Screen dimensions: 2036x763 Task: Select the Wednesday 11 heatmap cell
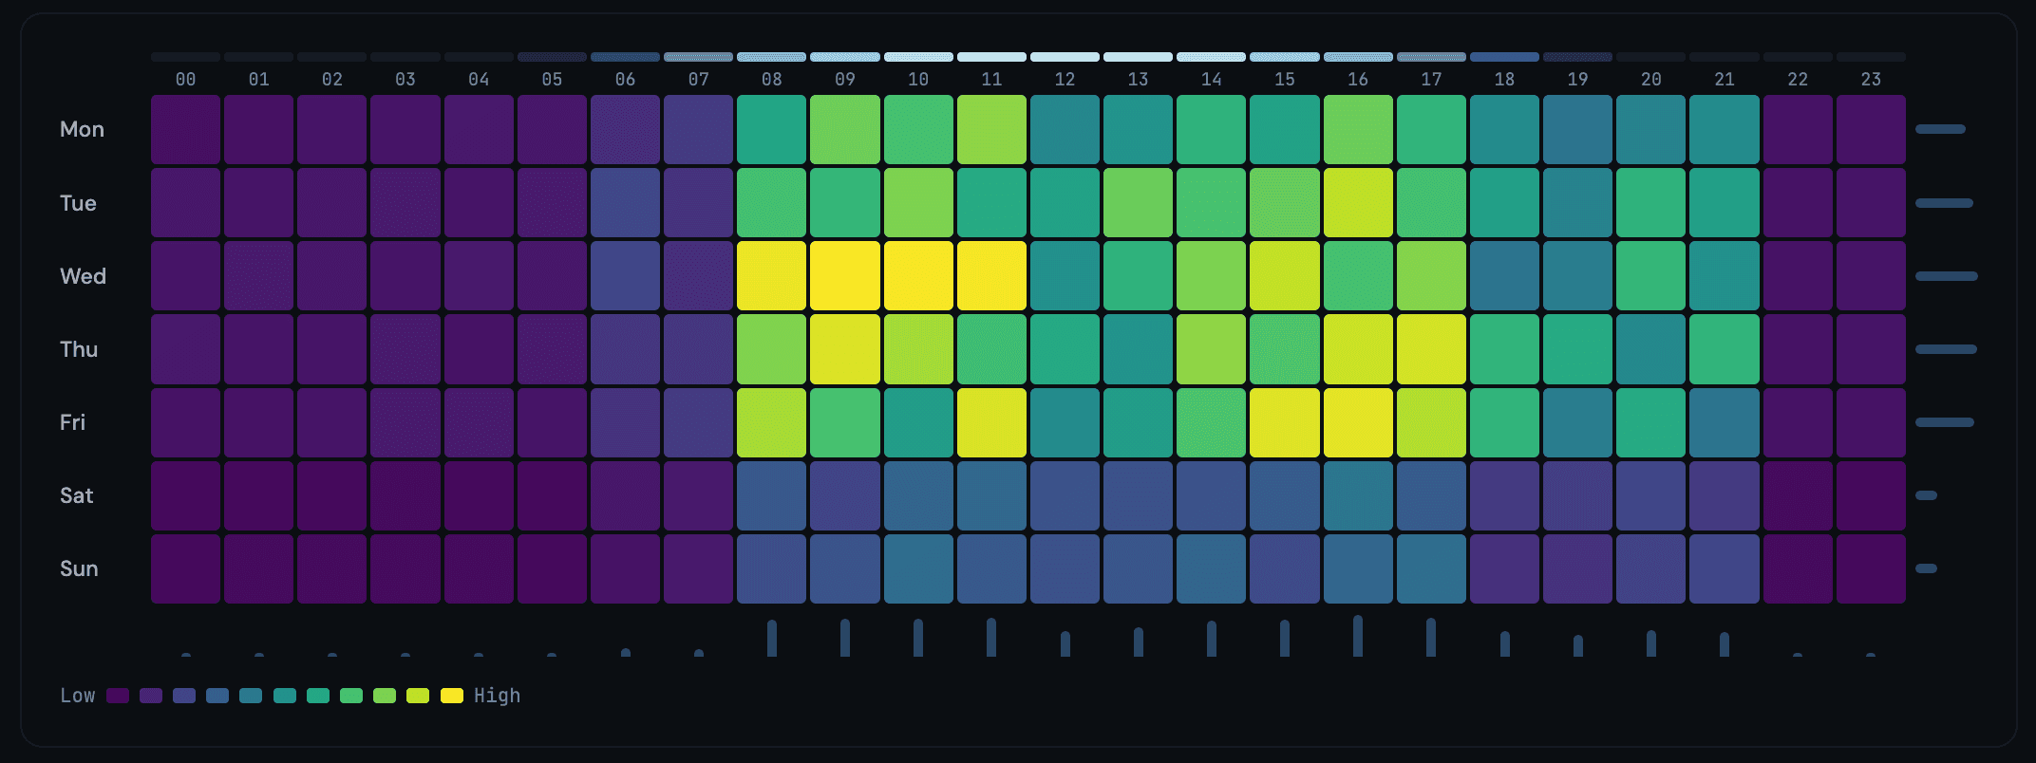pyautogui.click(x=991, y=276)
